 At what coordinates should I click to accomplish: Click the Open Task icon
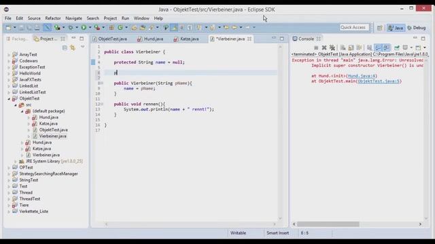point(142,27)
